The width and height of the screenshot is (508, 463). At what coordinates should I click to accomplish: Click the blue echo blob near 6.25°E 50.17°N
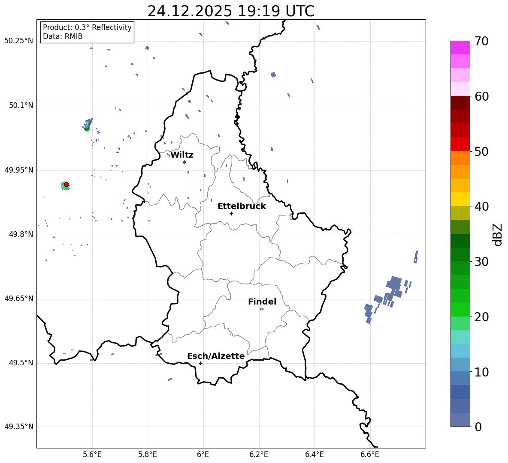point(273,75)
